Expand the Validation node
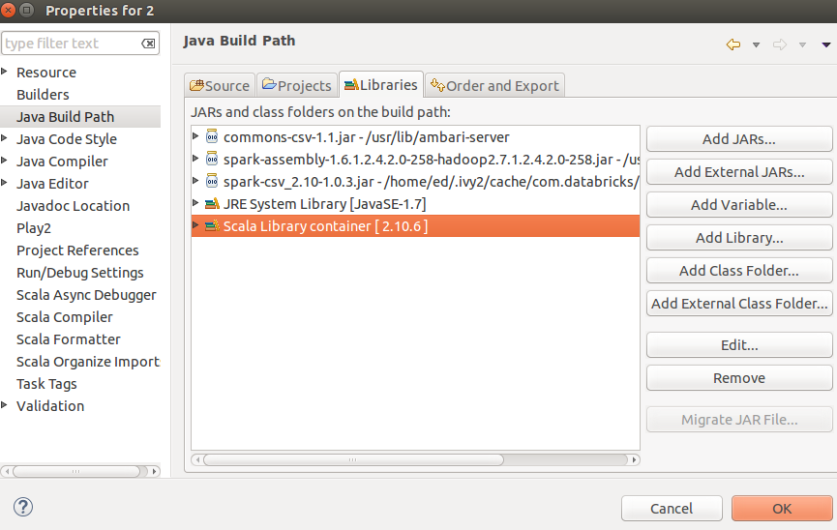This screenshot has width=837, height=530. 4,405
